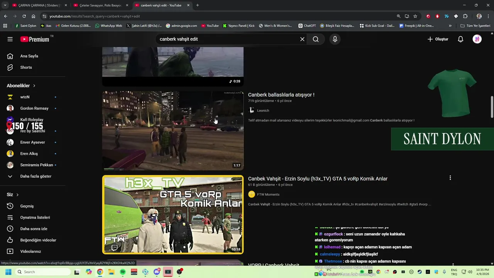
Task: Open the WhatsApp Web bookmark
Action: point(108,26)
